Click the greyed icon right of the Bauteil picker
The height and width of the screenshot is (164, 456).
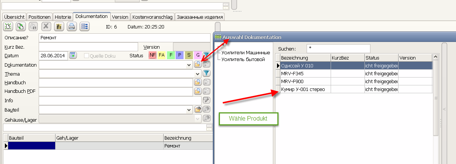(x=206, y=109)
